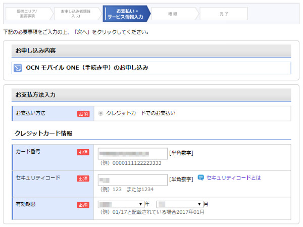Image resolution: width=303 pixels, height=227 pixels.
Task: Select クレジットカードでのお支払い radio button
Action: 100,113
